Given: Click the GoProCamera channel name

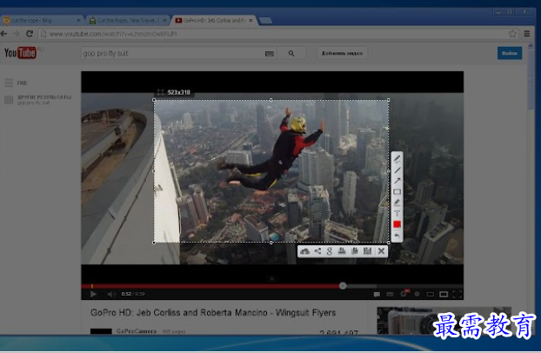Looking at the screenshot, I should point(137,331).
